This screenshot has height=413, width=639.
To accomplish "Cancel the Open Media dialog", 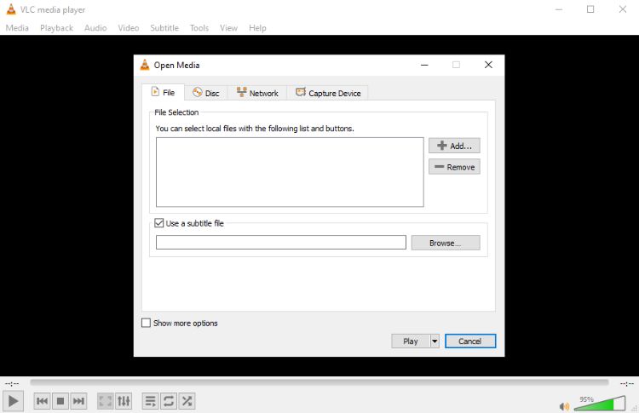I will pos(470,341).
